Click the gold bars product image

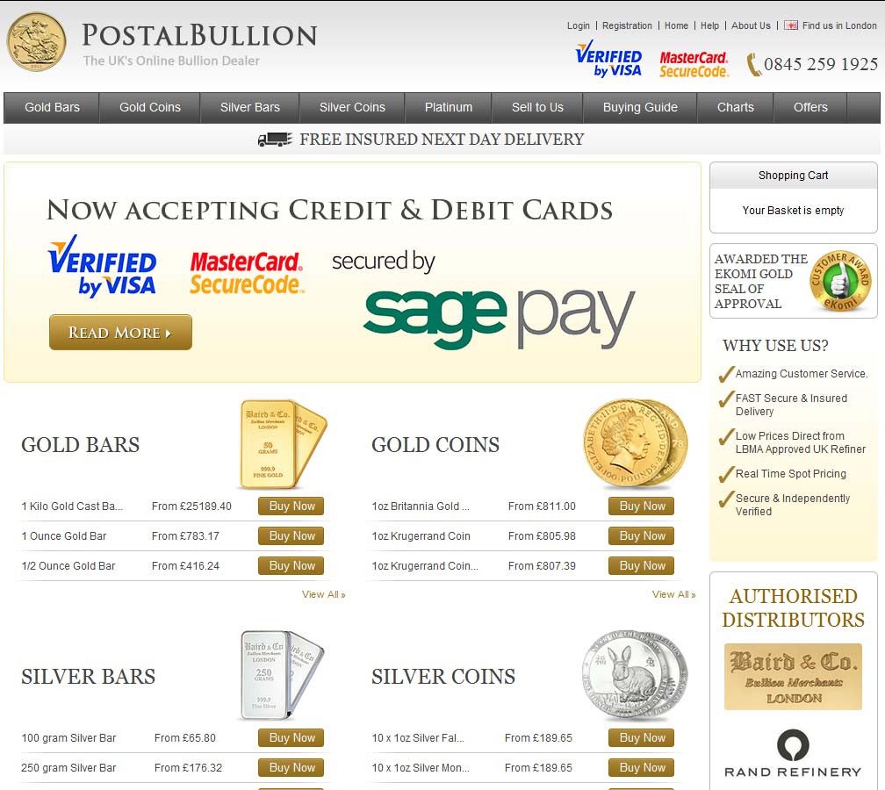pyautogui.click(x=282, y=443)
